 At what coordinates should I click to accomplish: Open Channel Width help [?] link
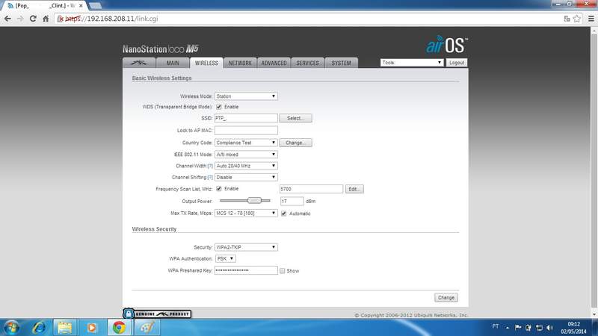210,166
